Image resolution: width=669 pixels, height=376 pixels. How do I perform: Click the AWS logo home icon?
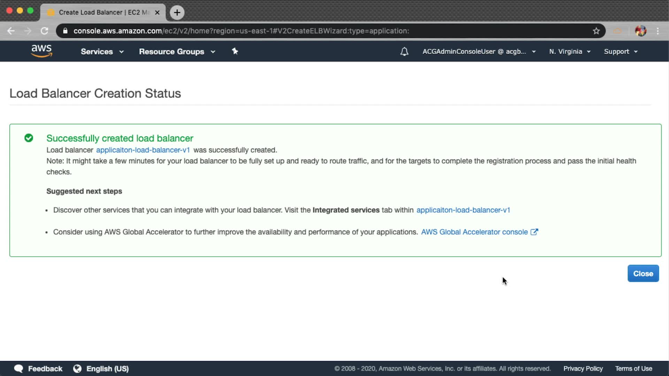(x=41, y=51)
